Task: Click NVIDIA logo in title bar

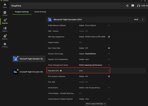Action: click(x=1, y=1)
